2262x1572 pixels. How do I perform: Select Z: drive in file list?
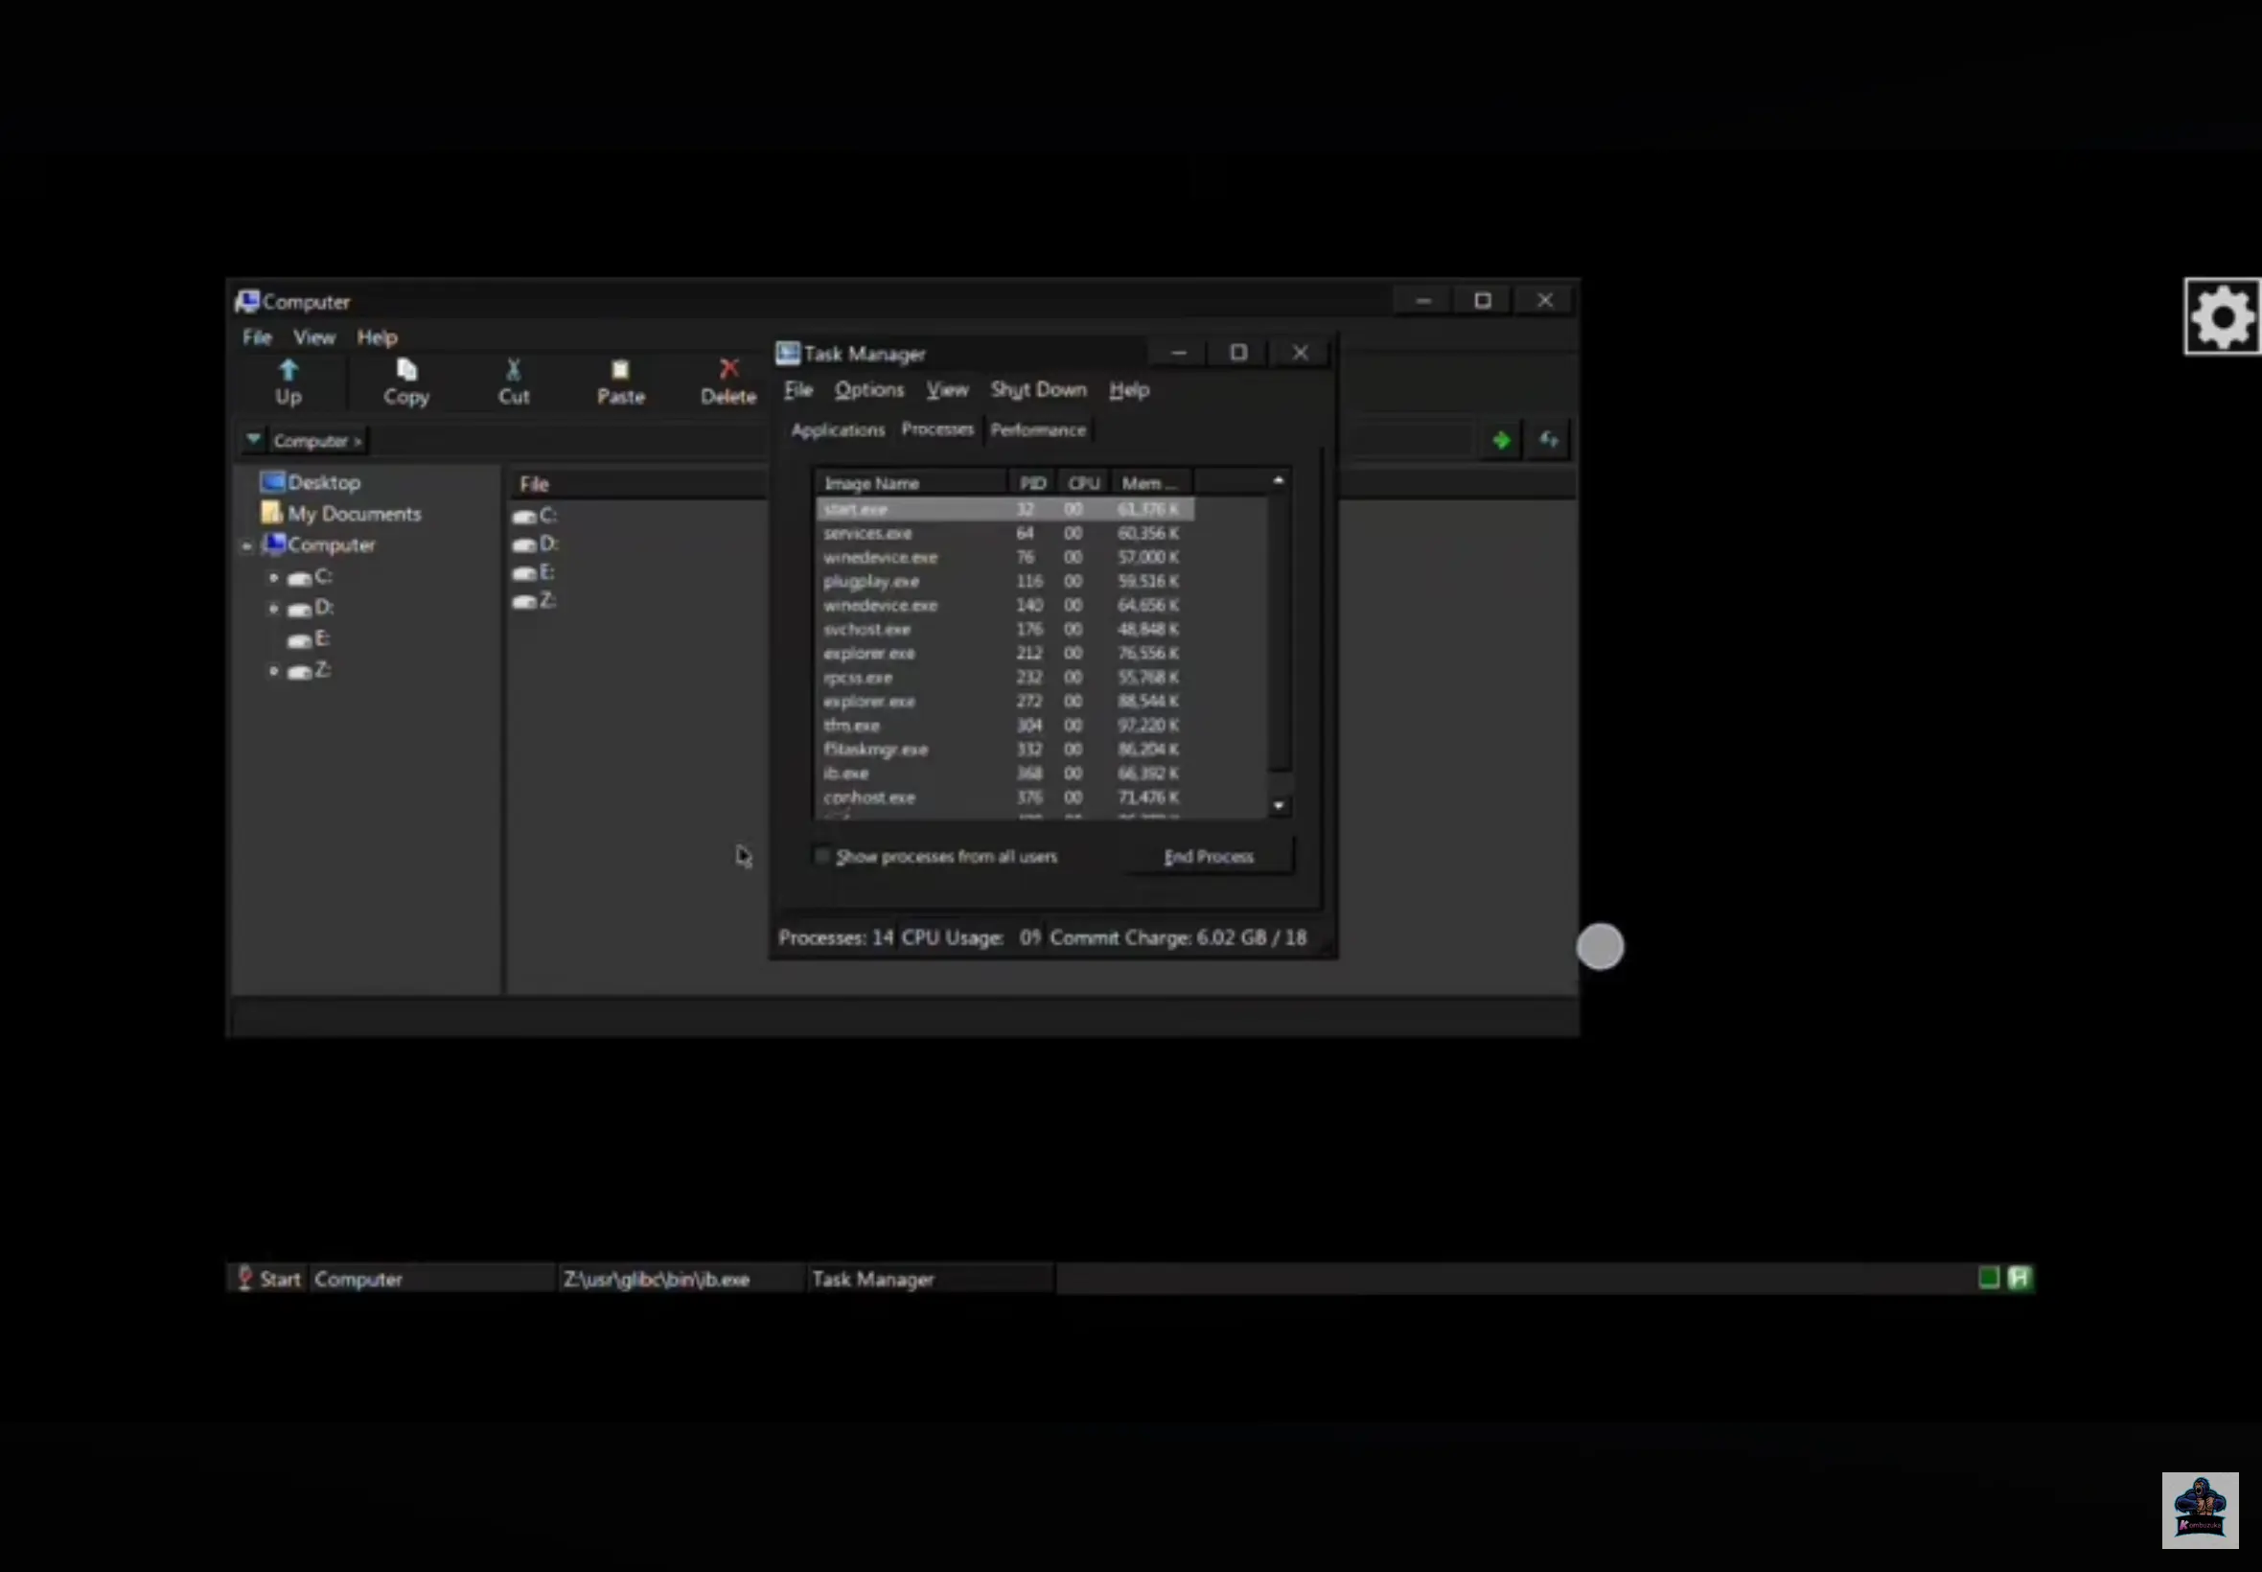click(x=535, y=601)
